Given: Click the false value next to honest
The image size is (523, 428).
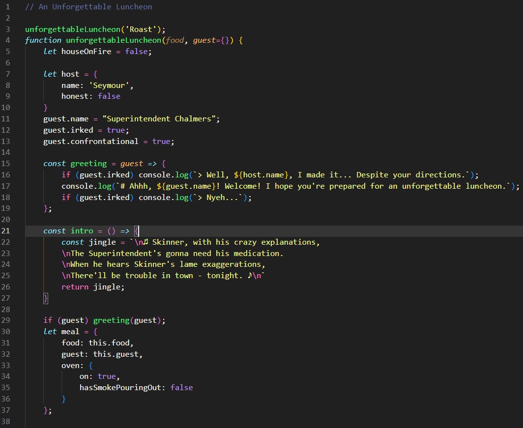Looking at the screenshot, I should tap(109, 96).
